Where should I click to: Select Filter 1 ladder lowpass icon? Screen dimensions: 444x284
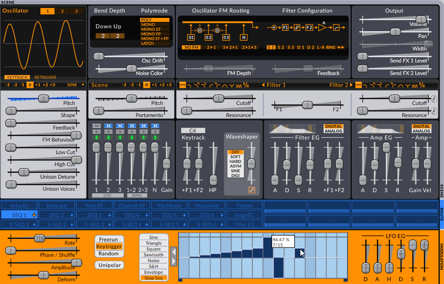[204, 85]
